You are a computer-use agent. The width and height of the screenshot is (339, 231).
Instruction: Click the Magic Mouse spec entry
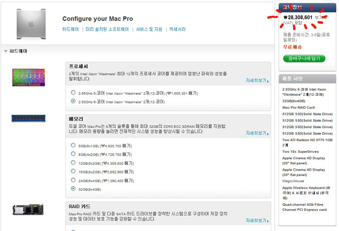click(293, 181)
